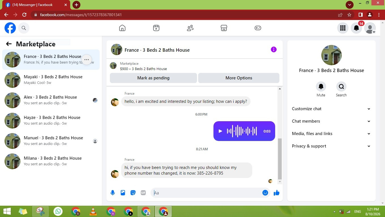Choose a GIF icon
The width and height of the screenshot is (385, 217).
[x=143, y=193]
